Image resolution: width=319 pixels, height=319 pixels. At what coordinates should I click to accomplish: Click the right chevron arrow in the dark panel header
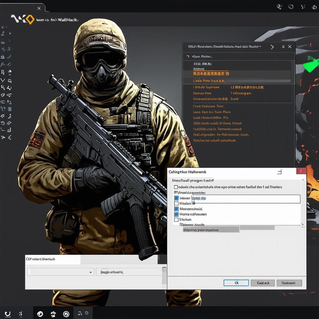pyautogui.click(x=272, y=47)
